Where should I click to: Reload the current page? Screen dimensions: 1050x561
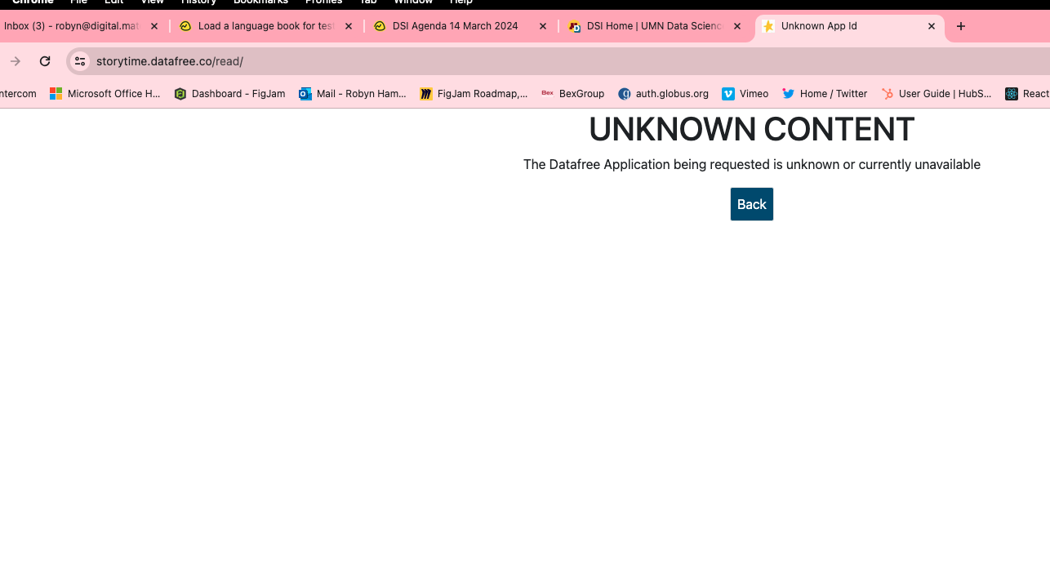point(45,61)
